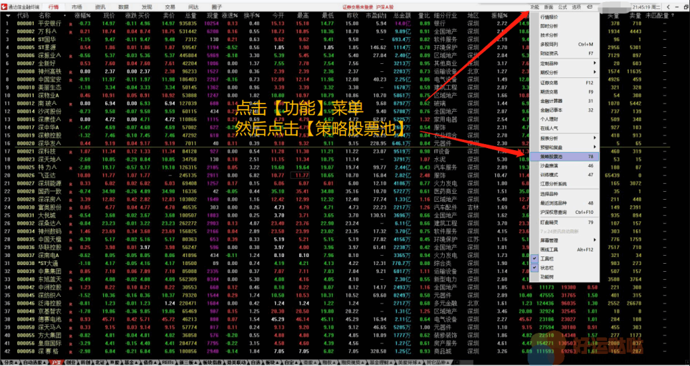Switch to the 交易 top tab
The width and height of the screenshot is (690, 366).
point(170,7)
